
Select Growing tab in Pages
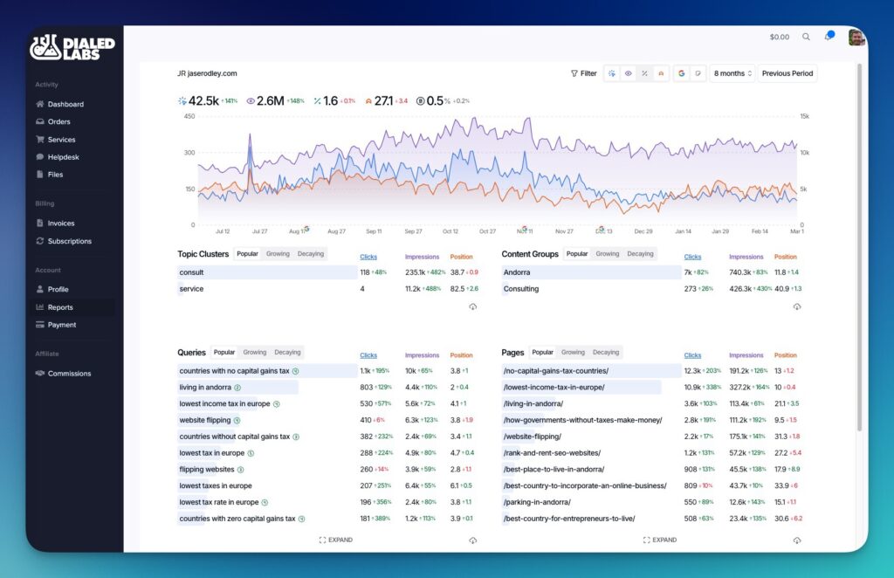click(x=573, y=352)
